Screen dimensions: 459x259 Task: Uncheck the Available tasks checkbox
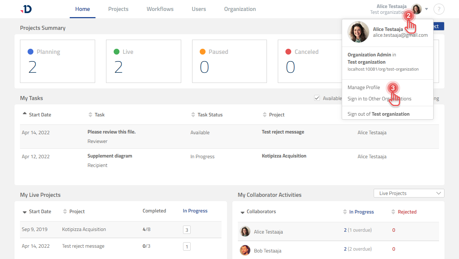click(x=317, y=97)
